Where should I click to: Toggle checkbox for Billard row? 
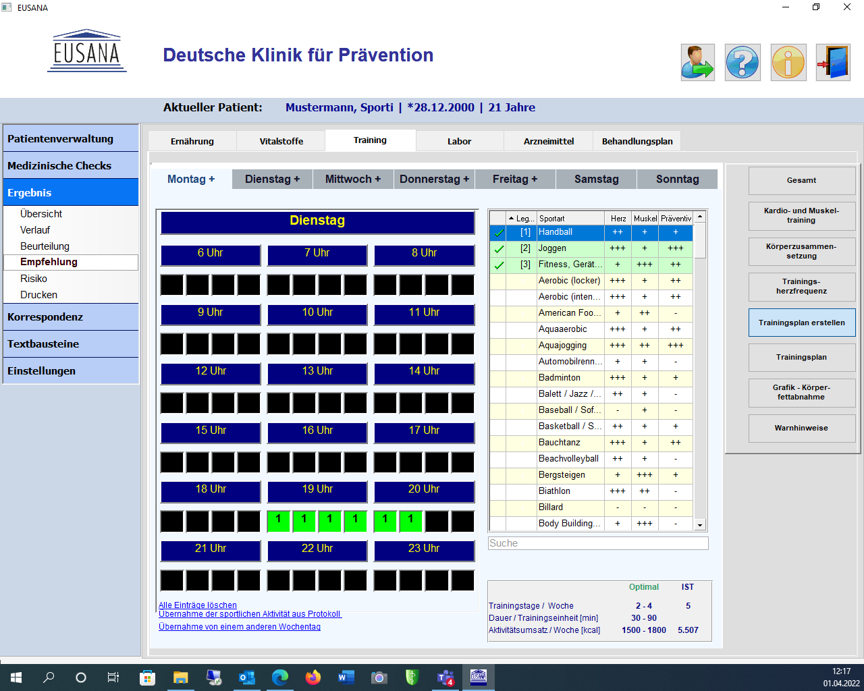[498, 507]
